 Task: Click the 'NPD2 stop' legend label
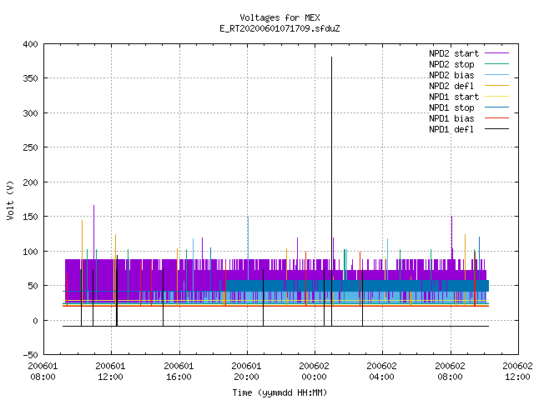pos(451,64)
